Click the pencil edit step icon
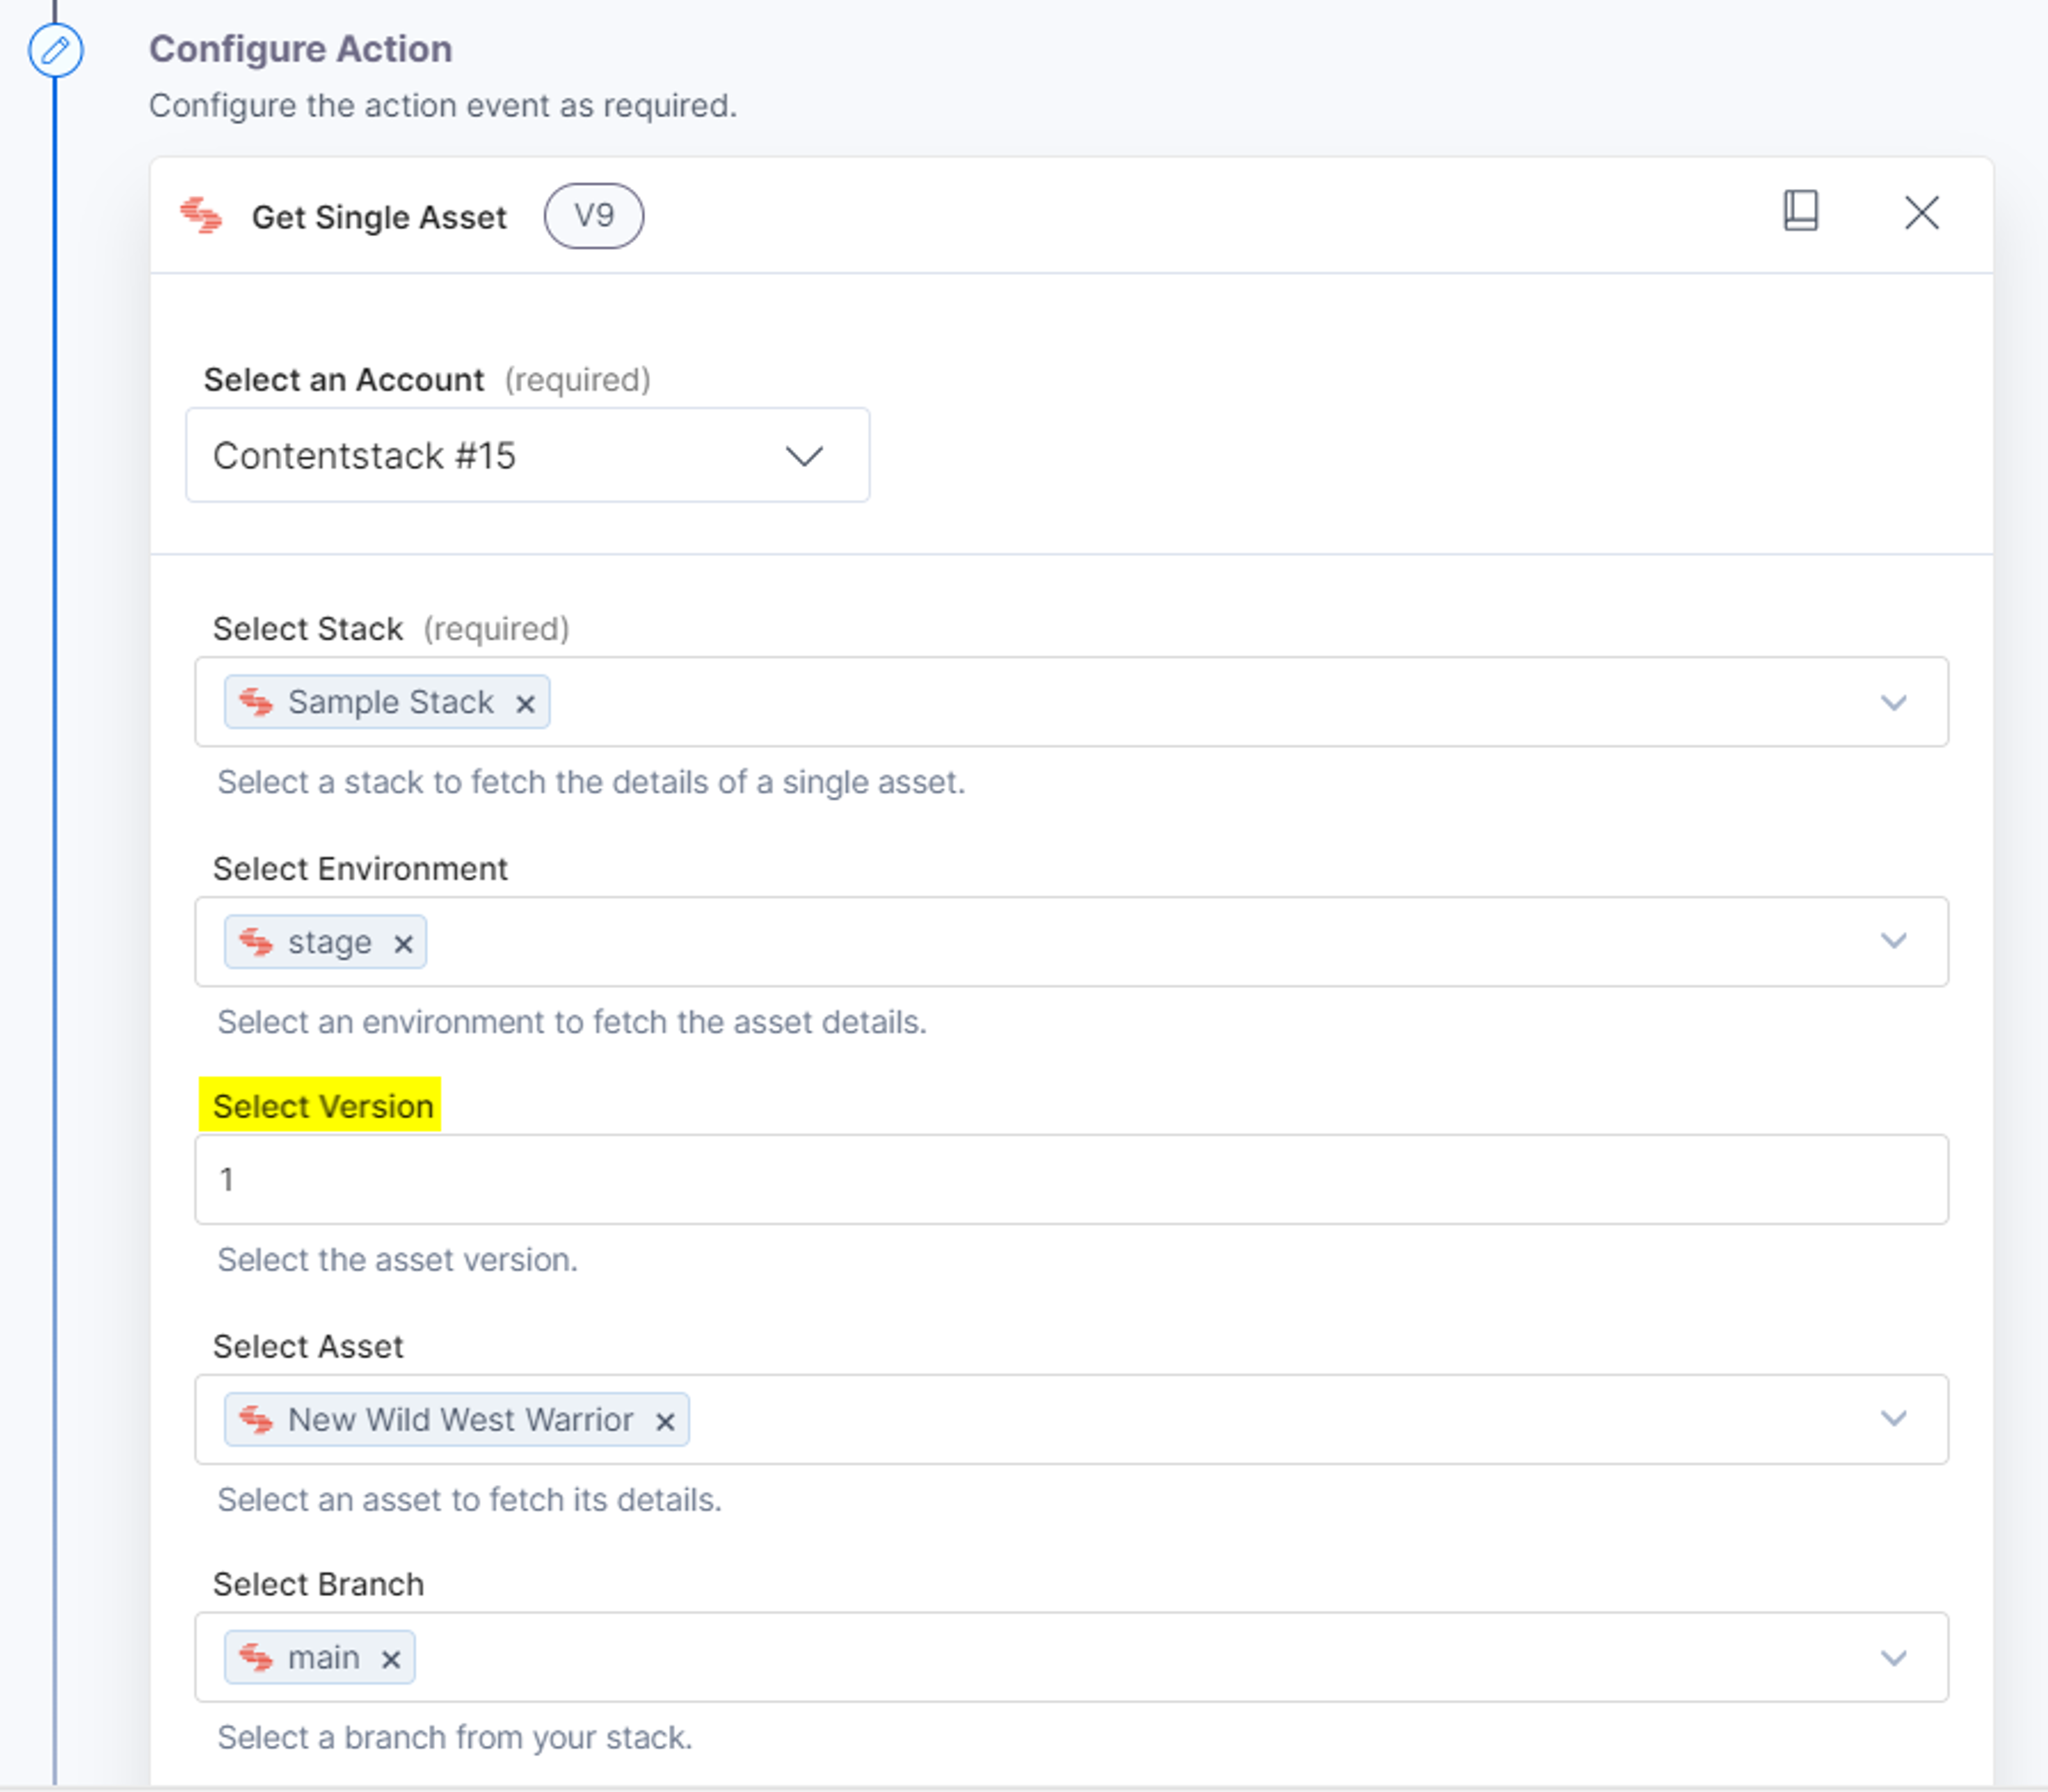Screen dimensions: 2048x1792 55,50
